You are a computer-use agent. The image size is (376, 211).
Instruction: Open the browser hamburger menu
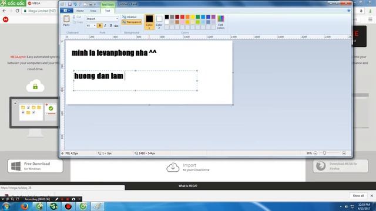coord(371,19)
